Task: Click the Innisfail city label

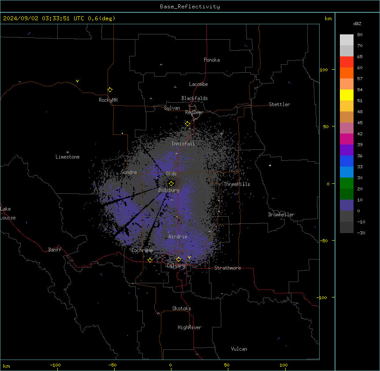Action: [x=183, y=144]
